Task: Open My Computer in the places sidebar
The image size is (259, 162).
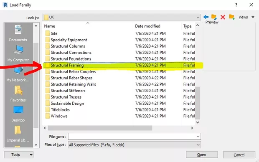Action: click(x=18, y=53)
